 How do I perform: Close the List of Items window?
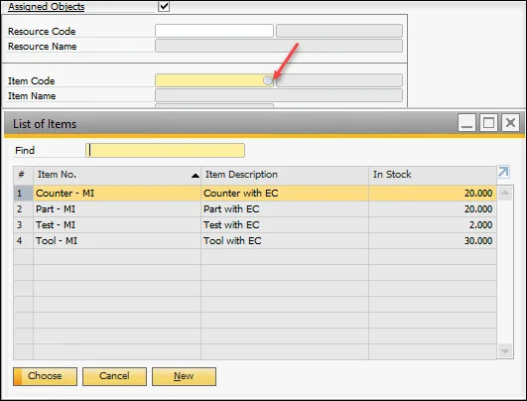point(510,123)
